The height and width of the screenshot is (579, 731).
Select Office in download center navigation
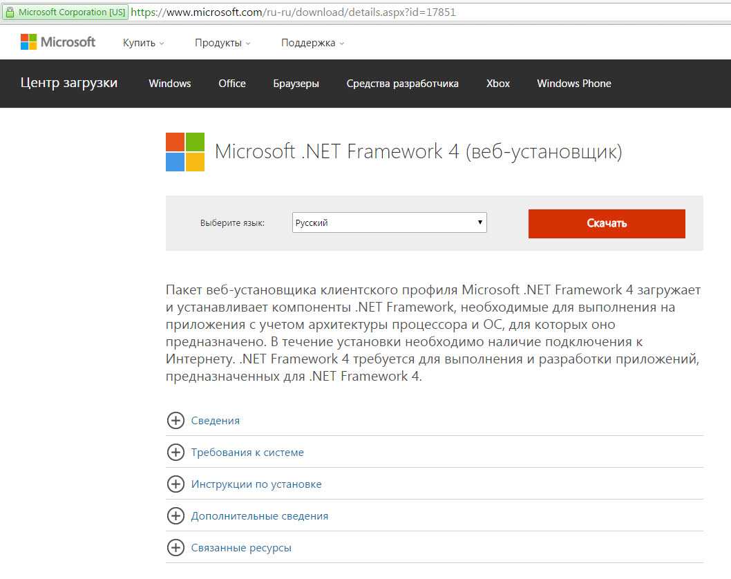(232, 84)
